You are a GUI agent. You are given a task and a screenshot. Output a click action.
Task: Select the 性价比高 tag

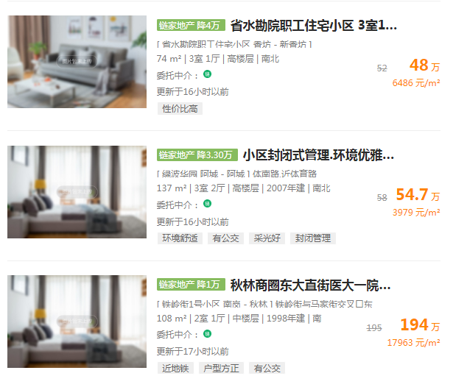(x=180, y=109)
